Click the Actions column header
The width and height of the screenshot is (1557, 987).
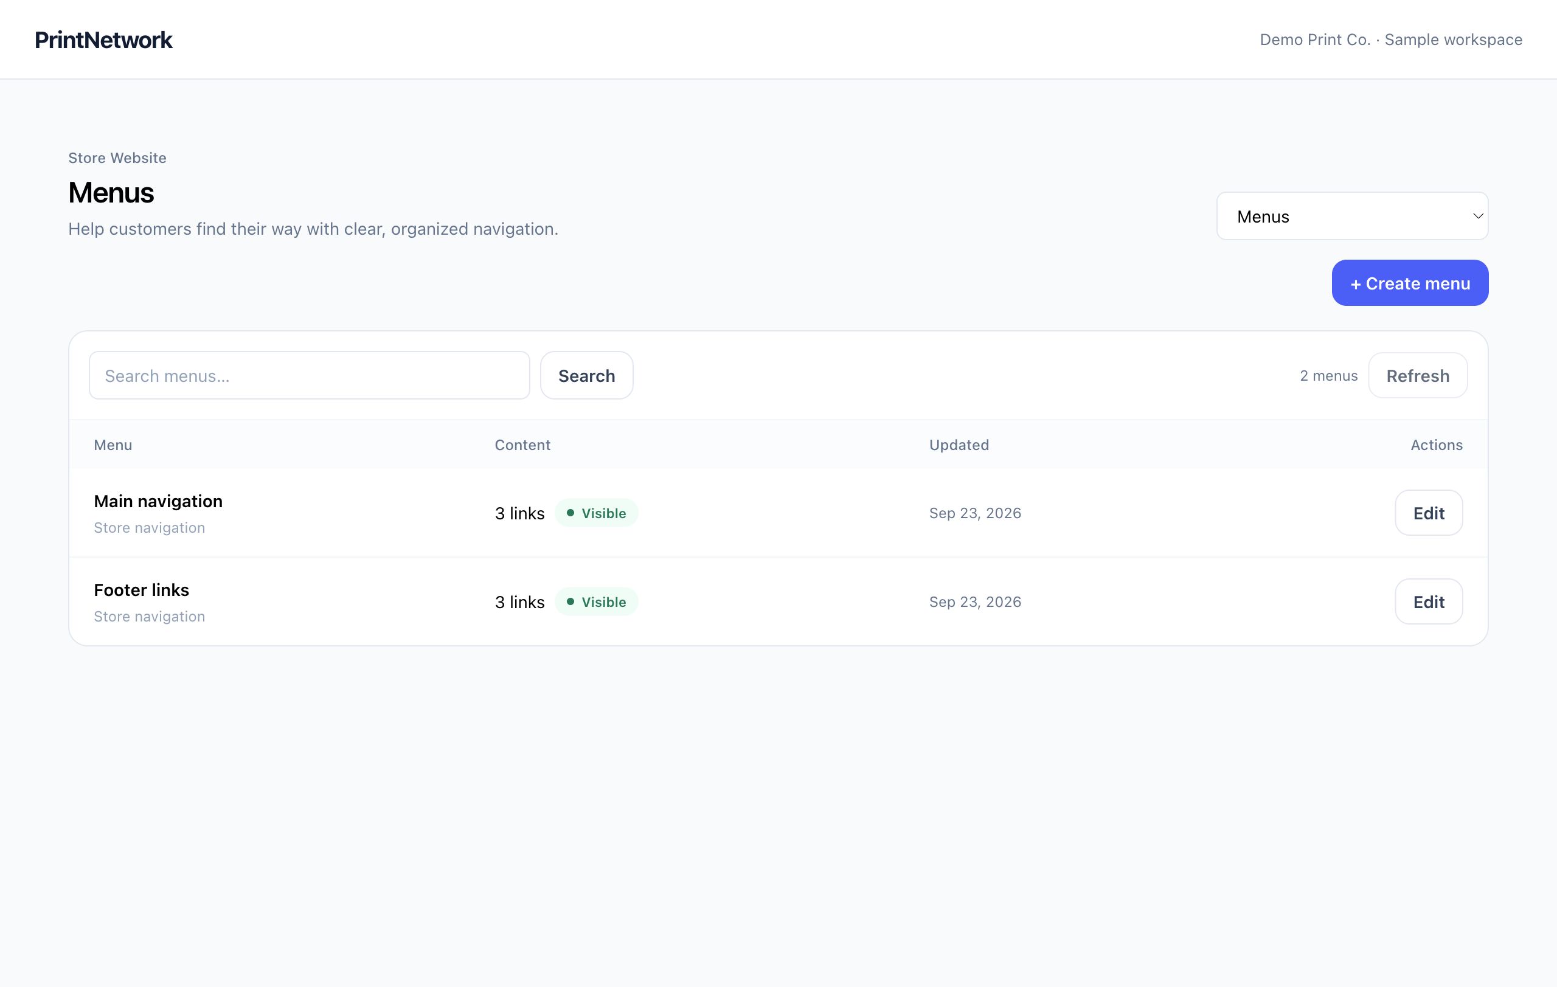click(1436, 445)
